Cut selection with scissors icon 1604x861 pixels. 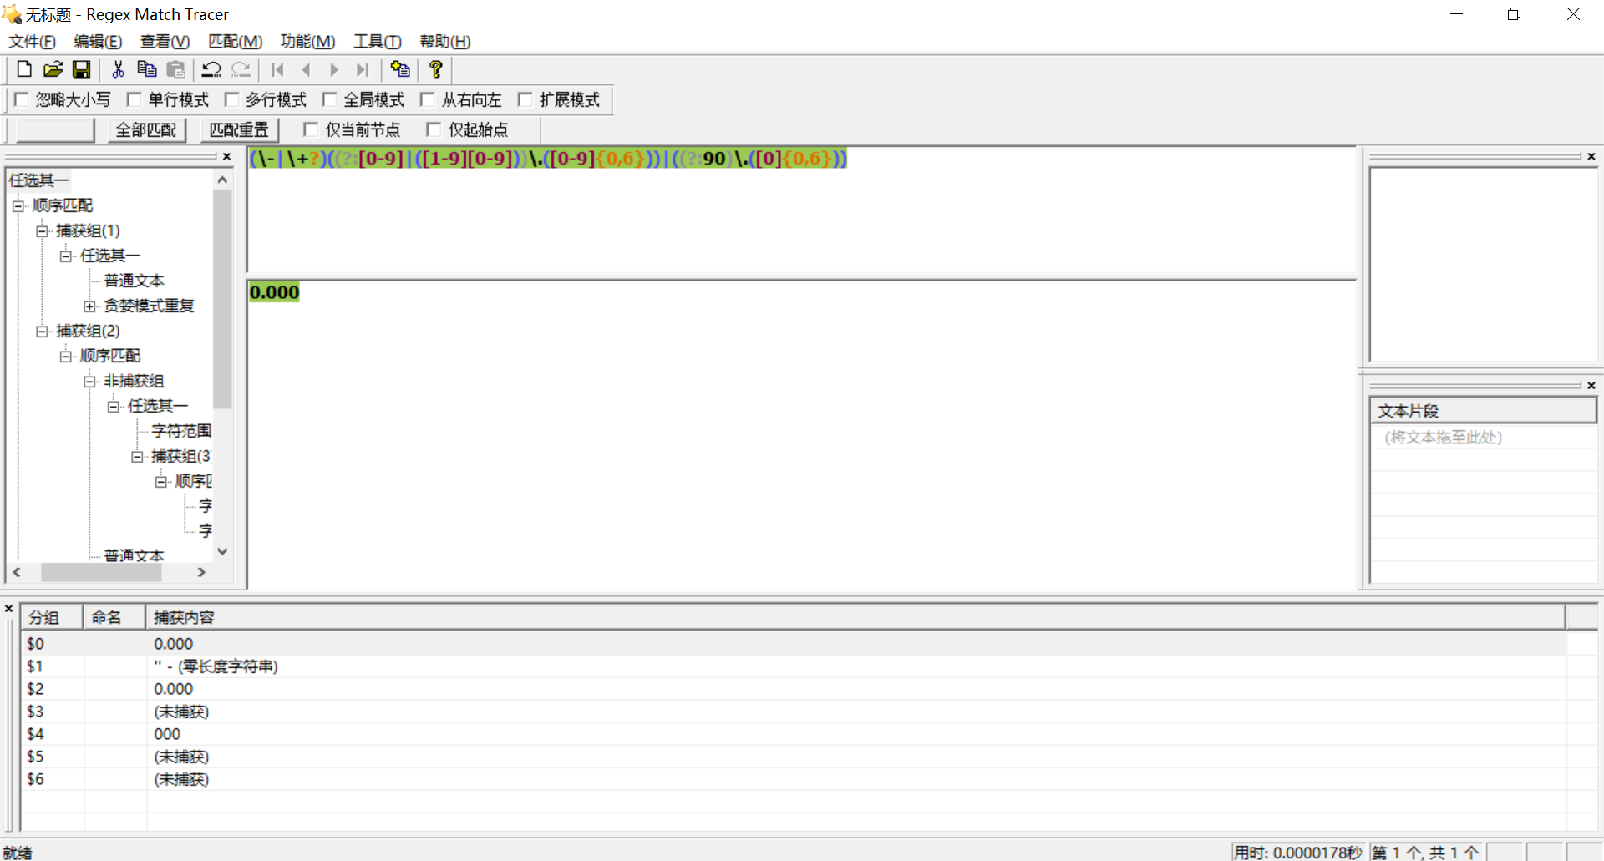point(118,69)
